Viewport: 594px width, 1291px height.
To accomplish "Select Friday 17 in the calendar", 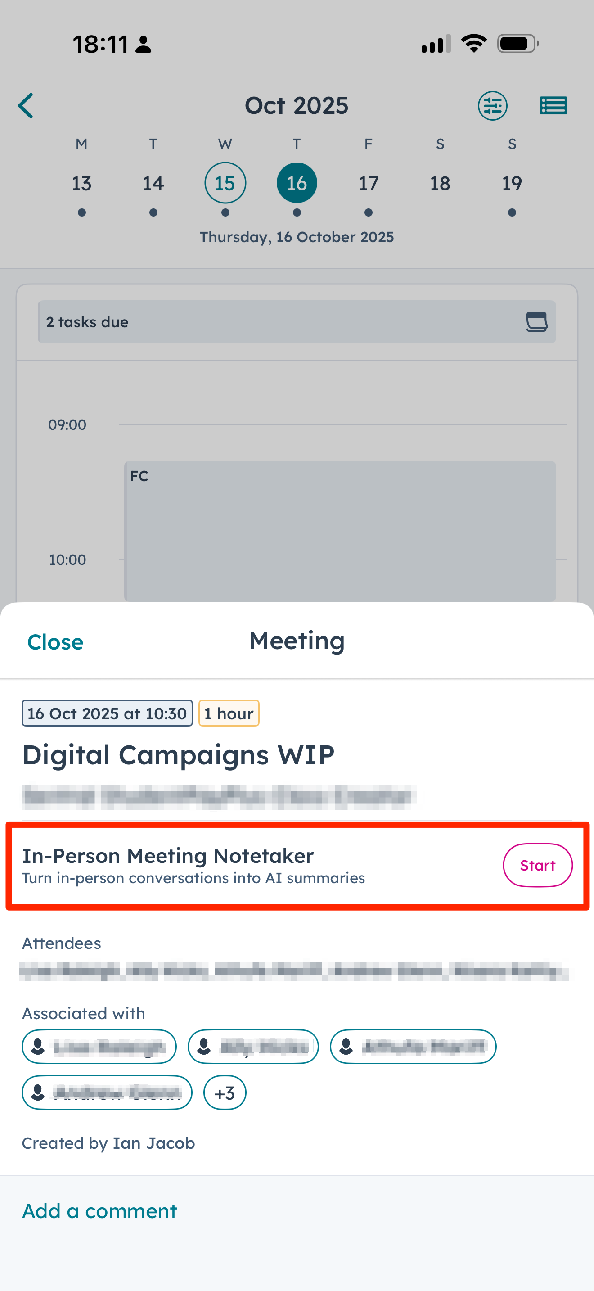I will coord(369,183).
